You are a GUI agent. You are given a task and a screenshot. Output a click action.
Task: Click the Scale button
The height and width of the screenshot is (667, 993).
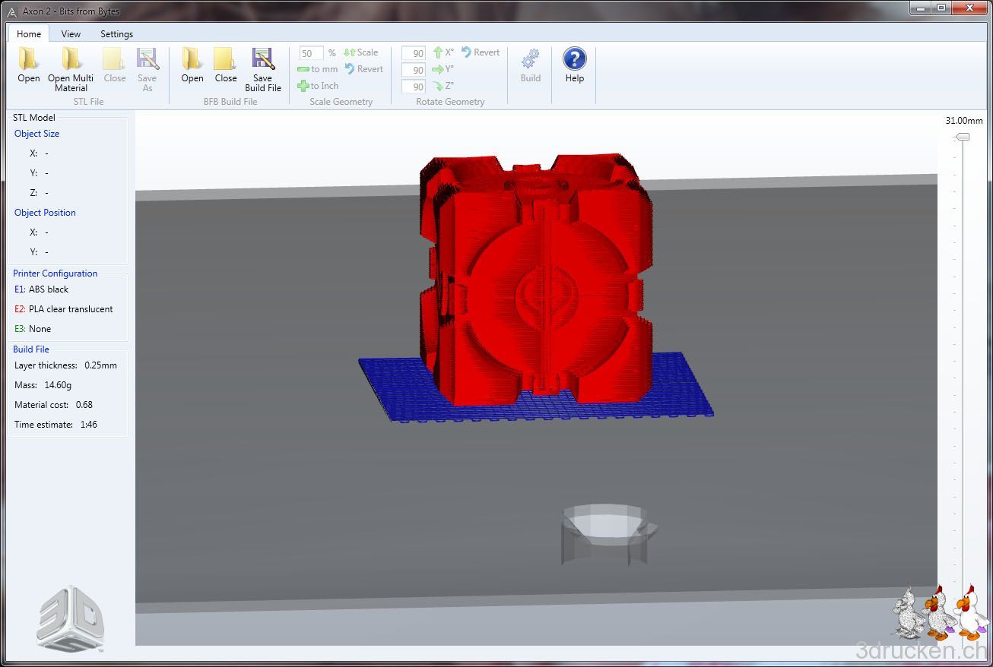pos(361,52)
